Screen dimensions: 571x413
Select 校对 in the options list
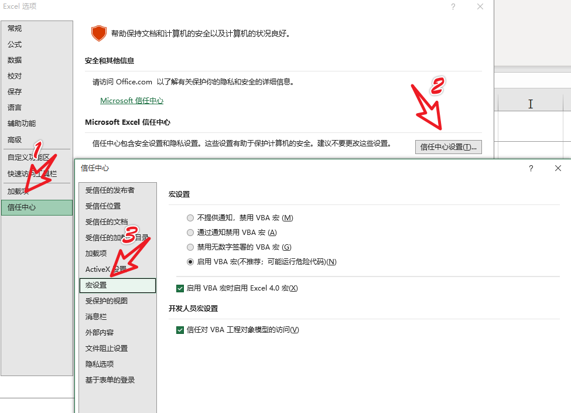[37, 76]
